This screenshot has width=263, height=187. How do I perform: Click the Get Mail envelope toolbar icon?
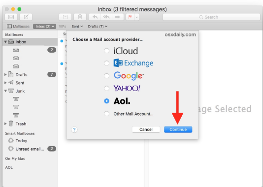11,17
